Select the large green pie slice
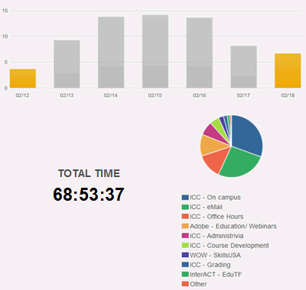Image resolution: width=306 pixels, height=290 pixels. pos(239,163)
